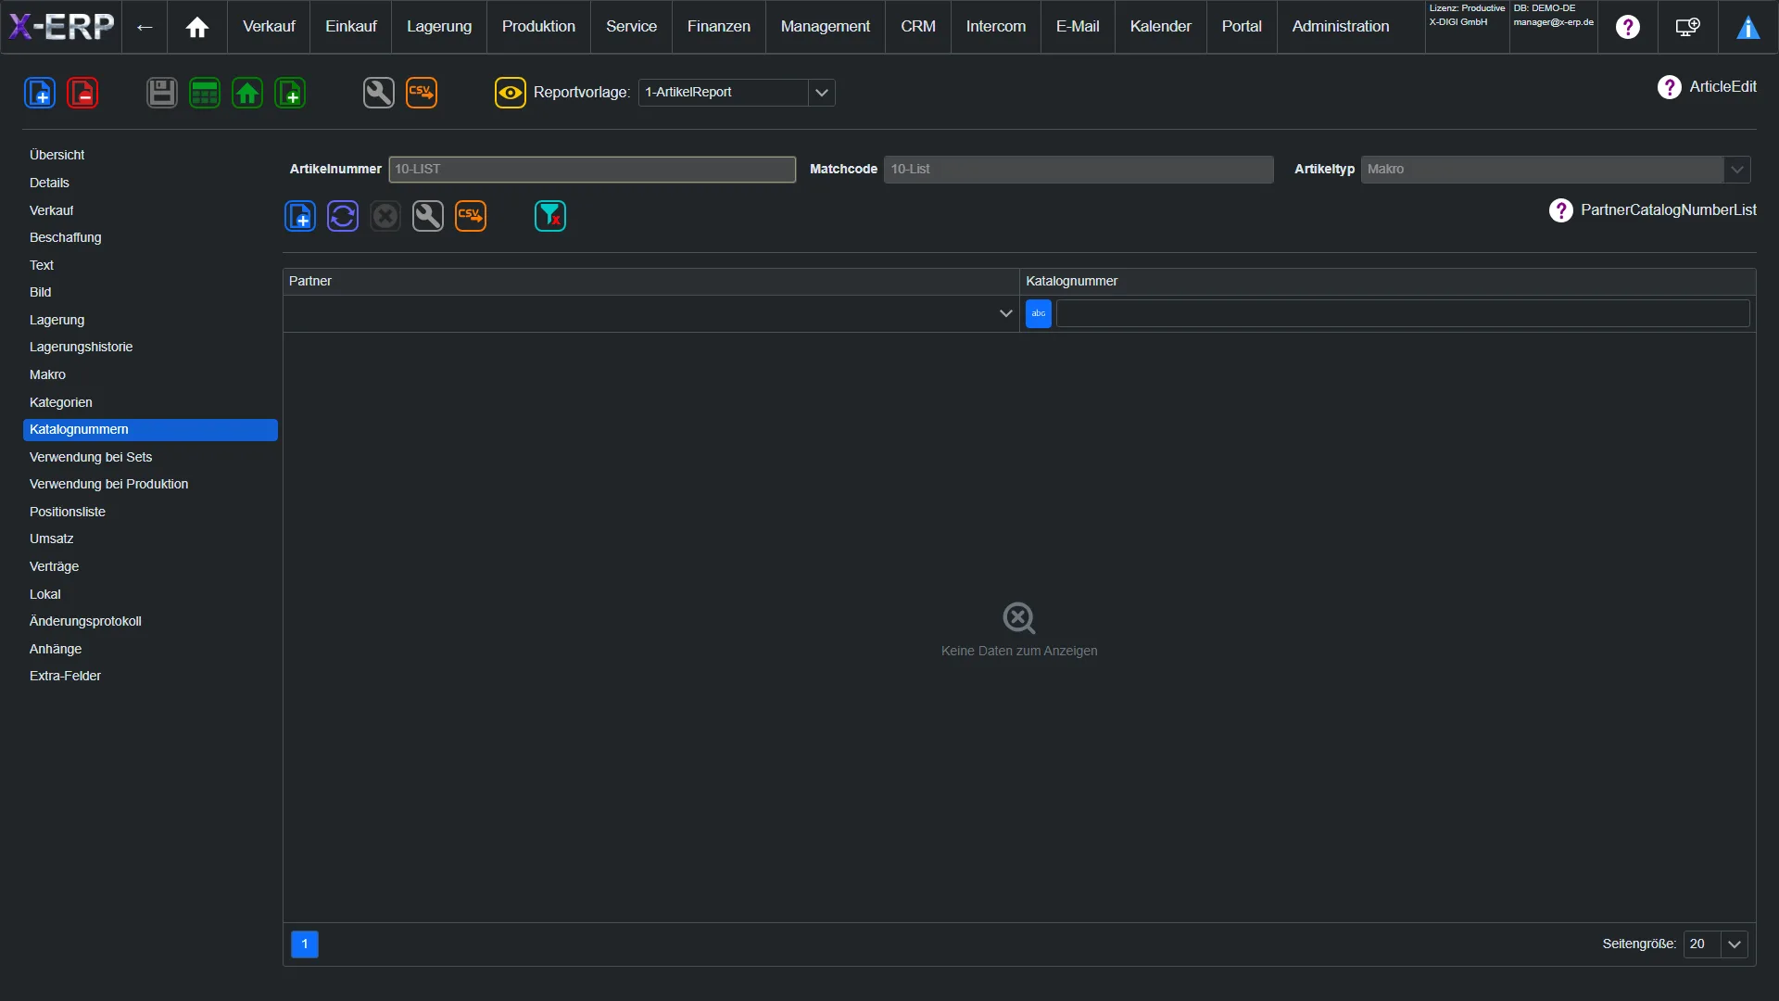Viewport: 1779px width, 1001px height.
Task: Expand the Partner filter dropdown
Action: (x=1006, y=313)
